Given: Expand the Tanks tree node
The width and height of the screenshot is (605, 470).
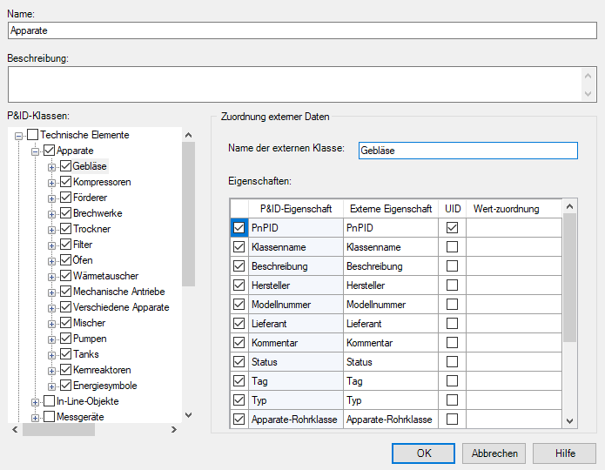Looking at the screenshot, I should (51, 354).
